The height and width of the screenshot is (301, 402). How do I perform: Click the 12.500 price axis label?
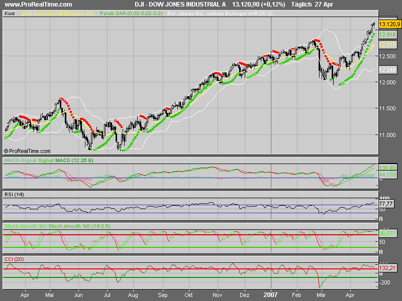point(387,56)
